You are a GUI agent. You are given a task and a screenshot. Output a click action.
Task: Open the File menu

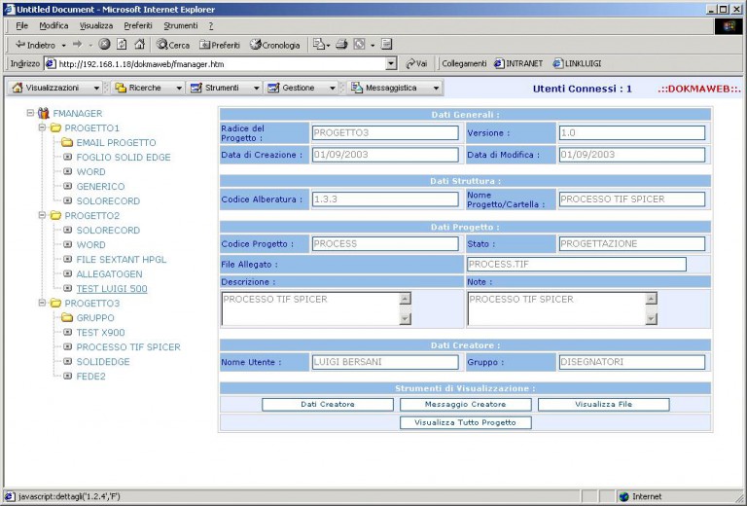pyautogui.click(x=22, y=25)
